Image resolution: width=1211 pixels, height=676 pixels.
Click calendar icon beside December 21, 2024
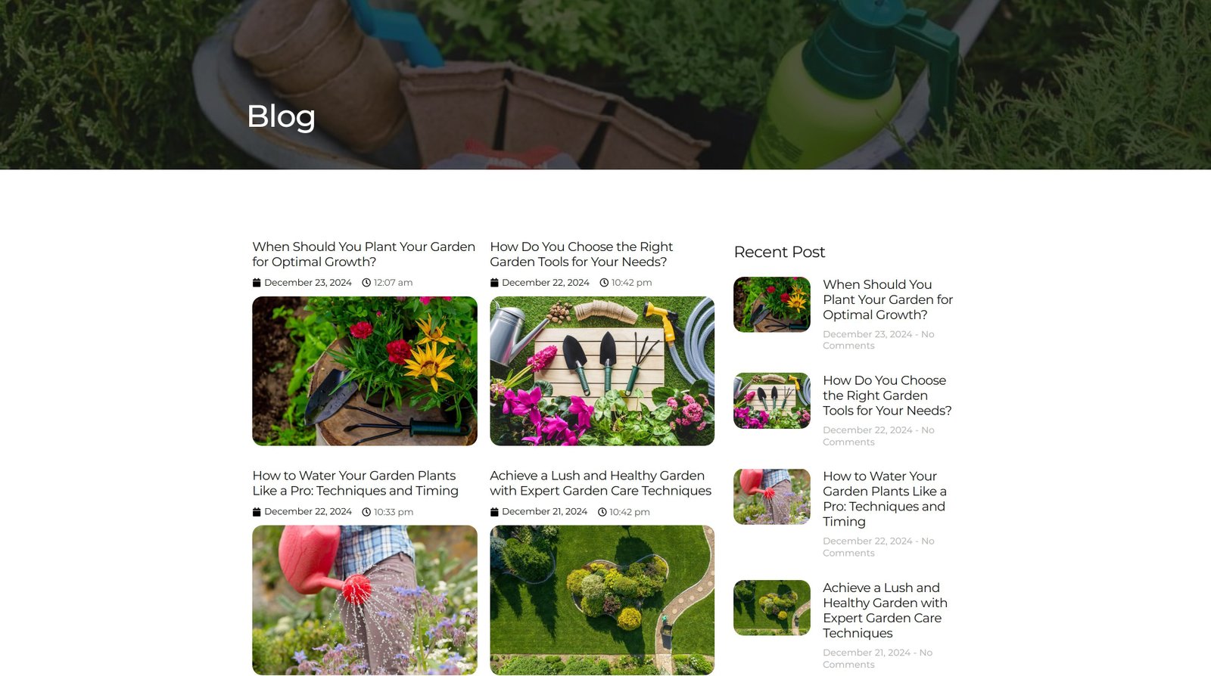coord(494,512)
